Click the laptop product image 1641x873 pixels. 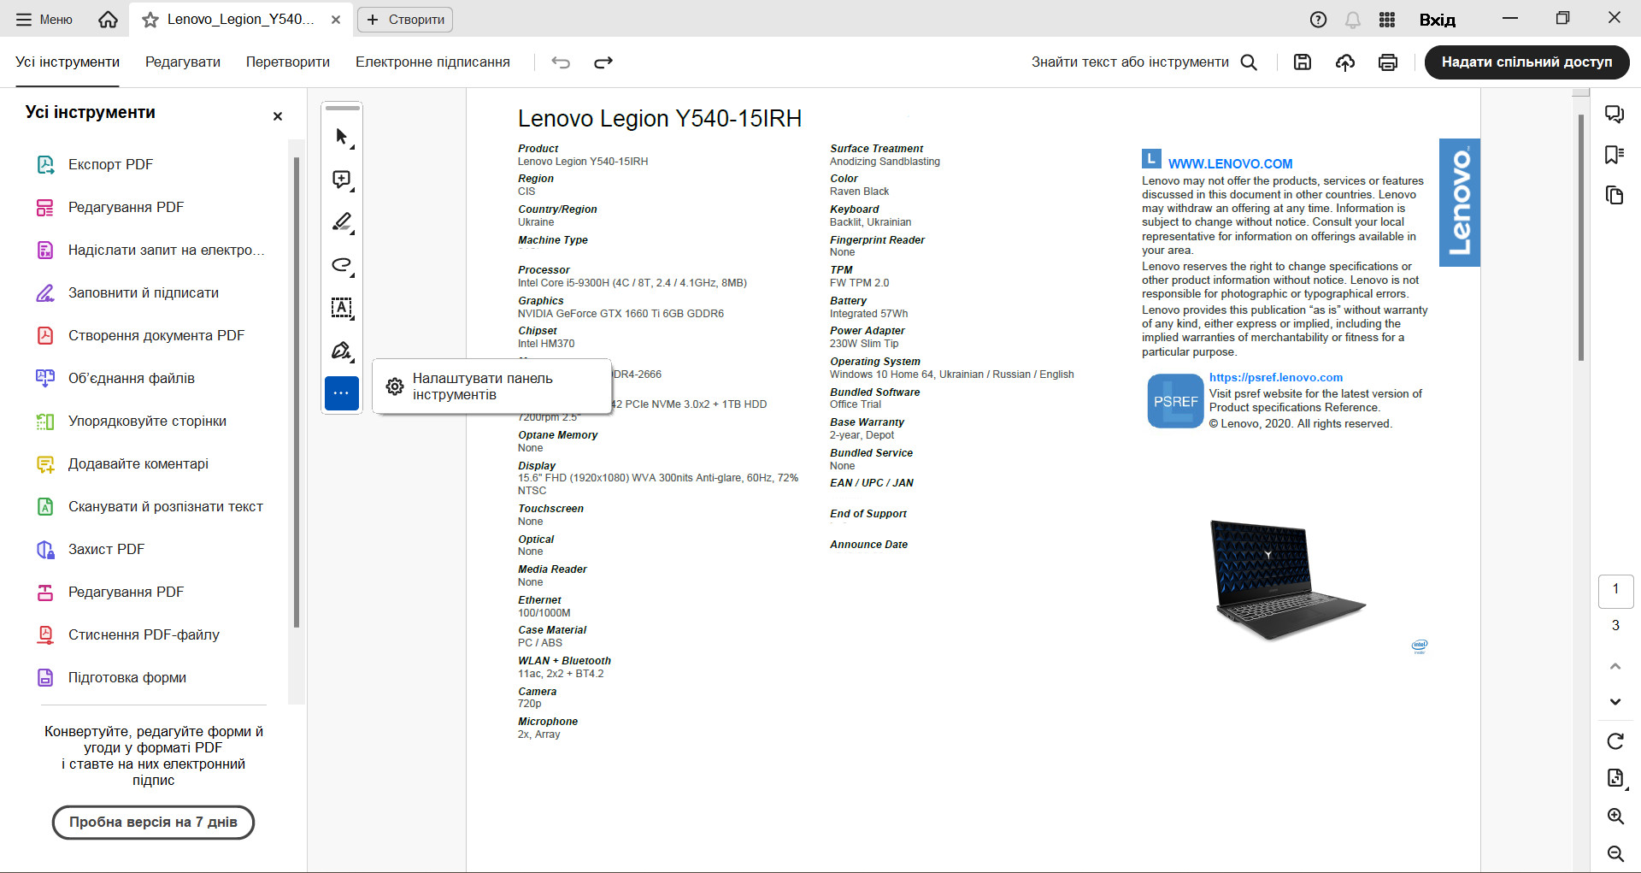1288,580
